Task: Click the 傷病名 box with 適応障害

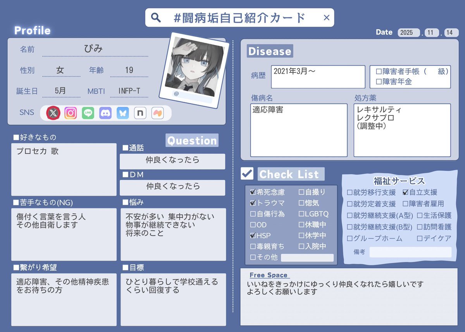Action: tap(299, 130)
